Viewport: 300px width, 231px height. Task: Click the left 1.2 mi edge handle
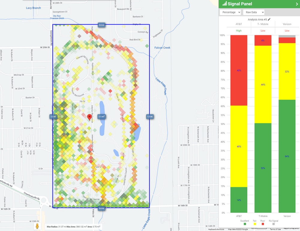click(x=53, y=116)
